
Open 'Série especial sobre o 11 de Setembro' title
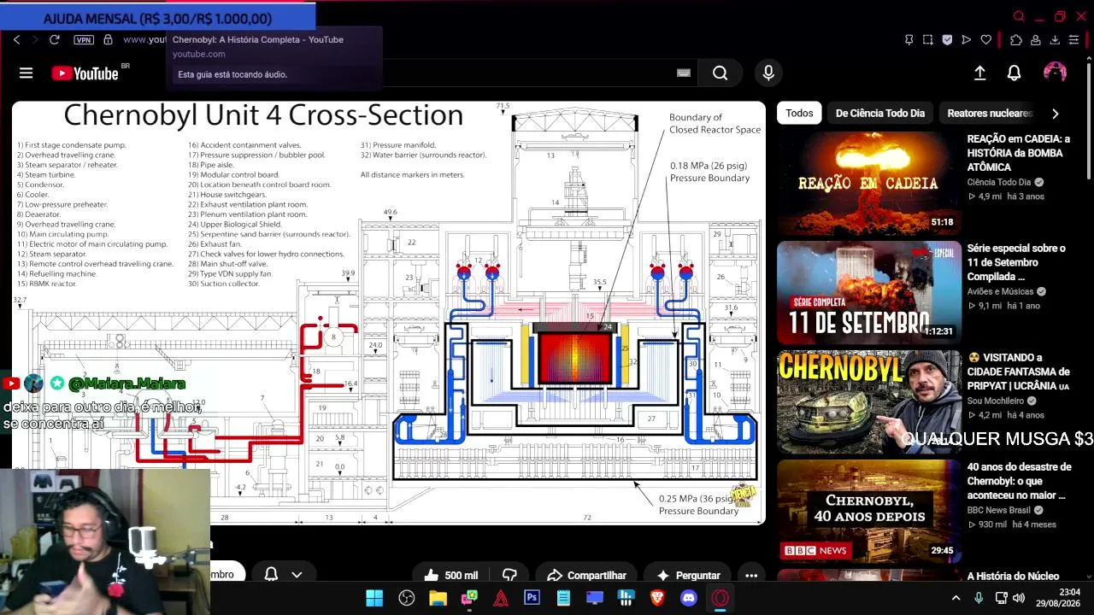1016,262
